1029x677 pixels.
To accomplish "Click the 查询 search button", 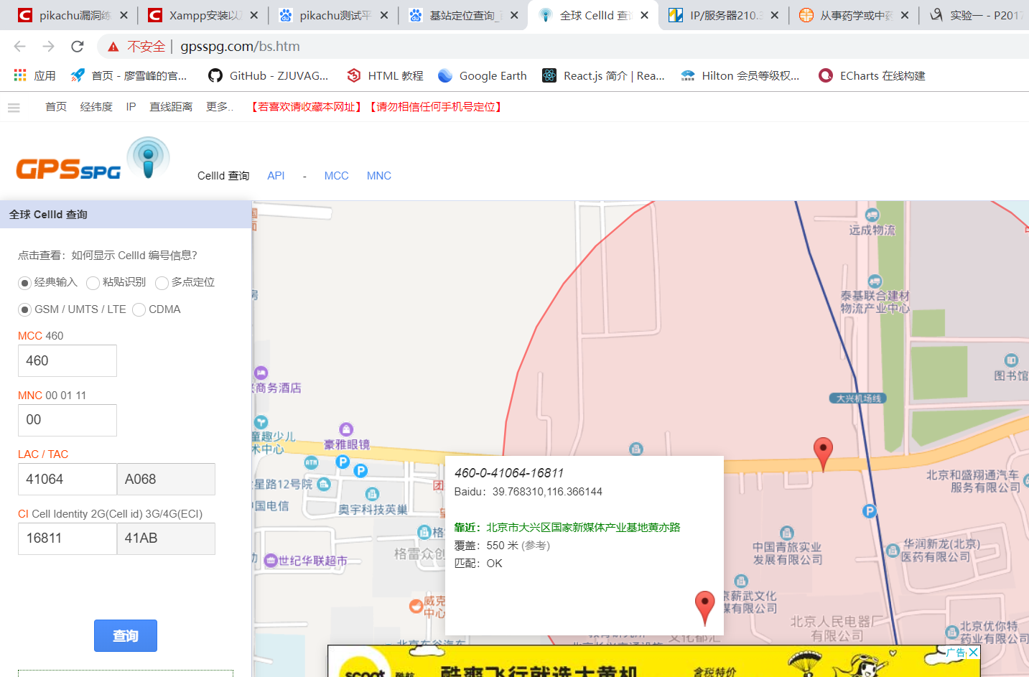I will click(126, 636).
